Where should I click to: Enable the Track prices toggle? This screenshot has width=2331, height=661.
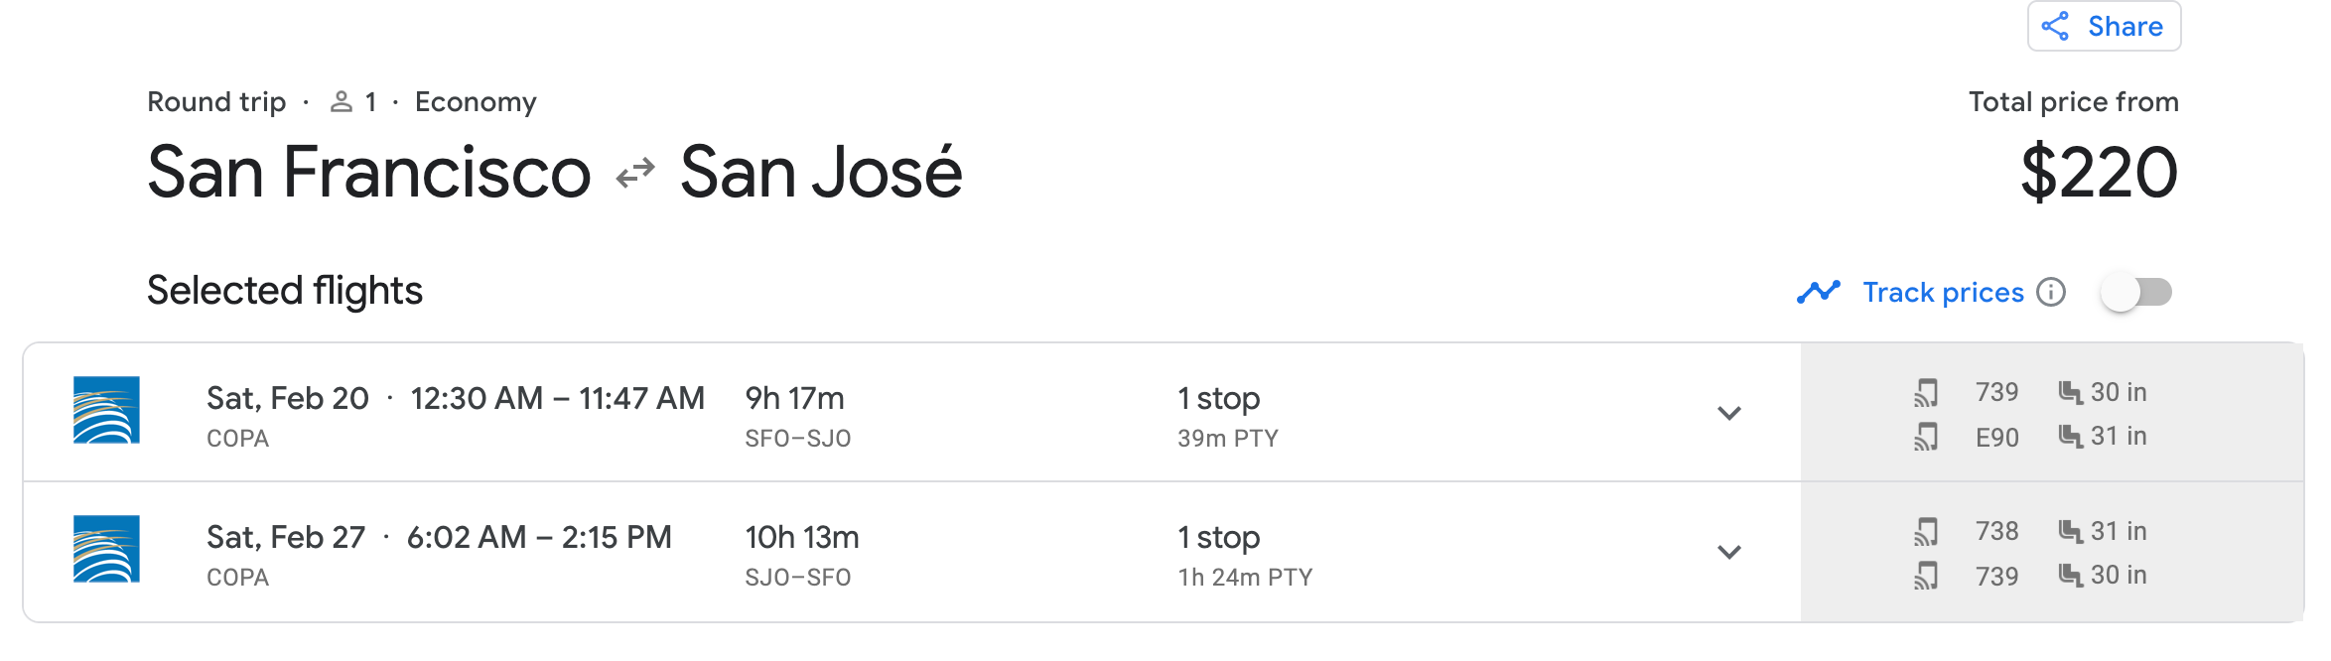[2136, 293]
